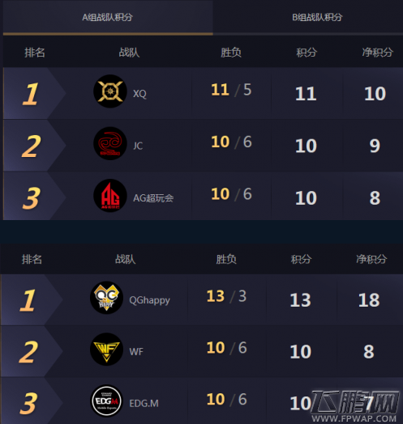Click the upper table's 胜负 column header
The height and width of the screenshot is (424, 403).
231,52
